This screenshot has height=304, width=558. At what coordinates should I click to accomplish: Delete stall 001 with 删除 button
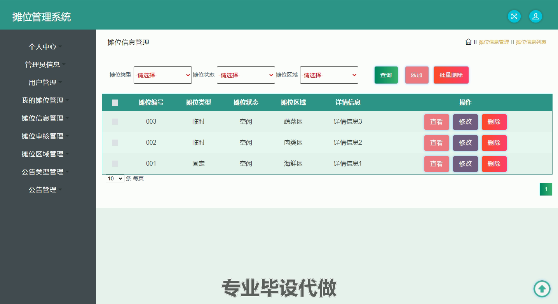click(x=494, y=164)
